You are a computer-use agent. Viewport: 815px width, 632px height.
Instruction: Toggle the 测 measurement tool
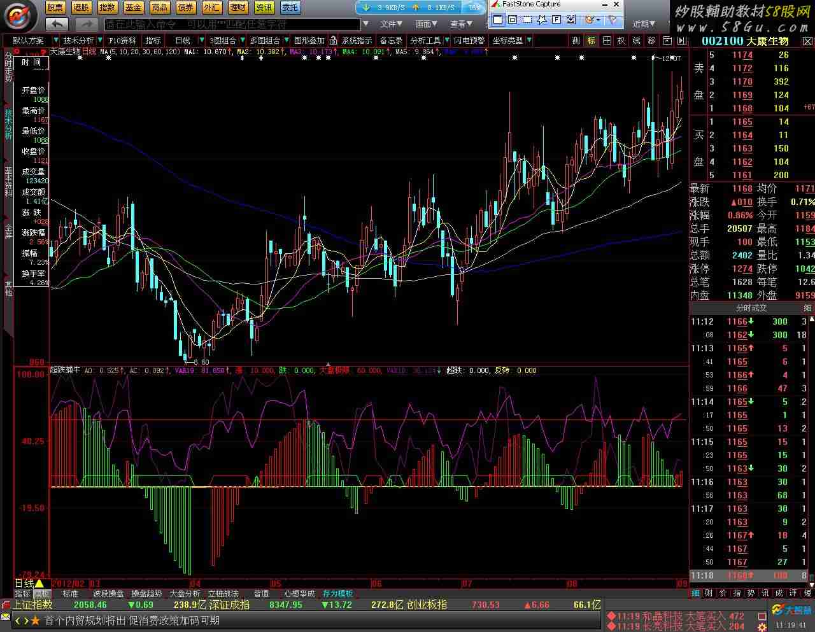click(x=576, y=40)
